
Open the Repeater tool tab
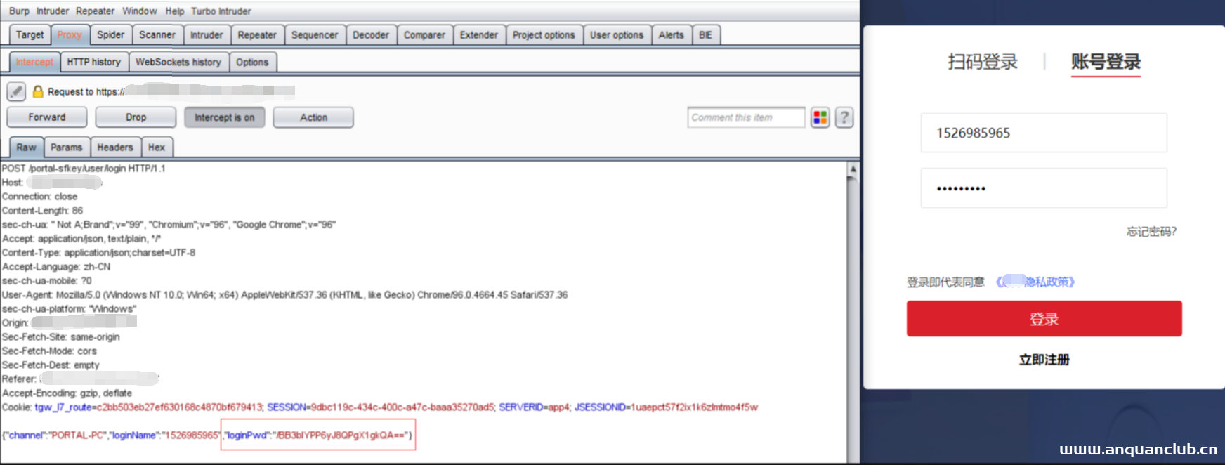click(256, 34)
